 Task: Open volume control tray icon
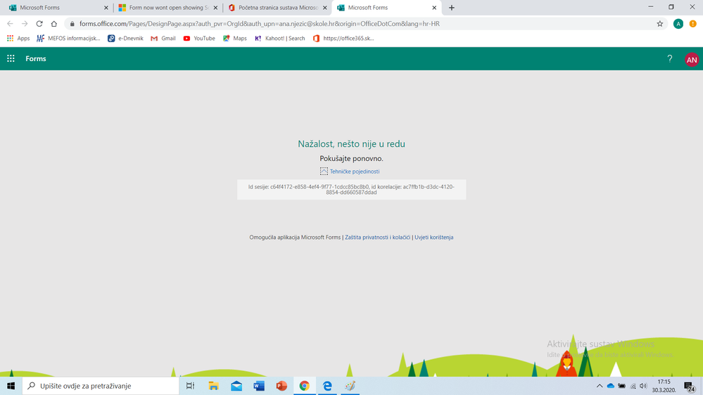click(x=643, y=386)
